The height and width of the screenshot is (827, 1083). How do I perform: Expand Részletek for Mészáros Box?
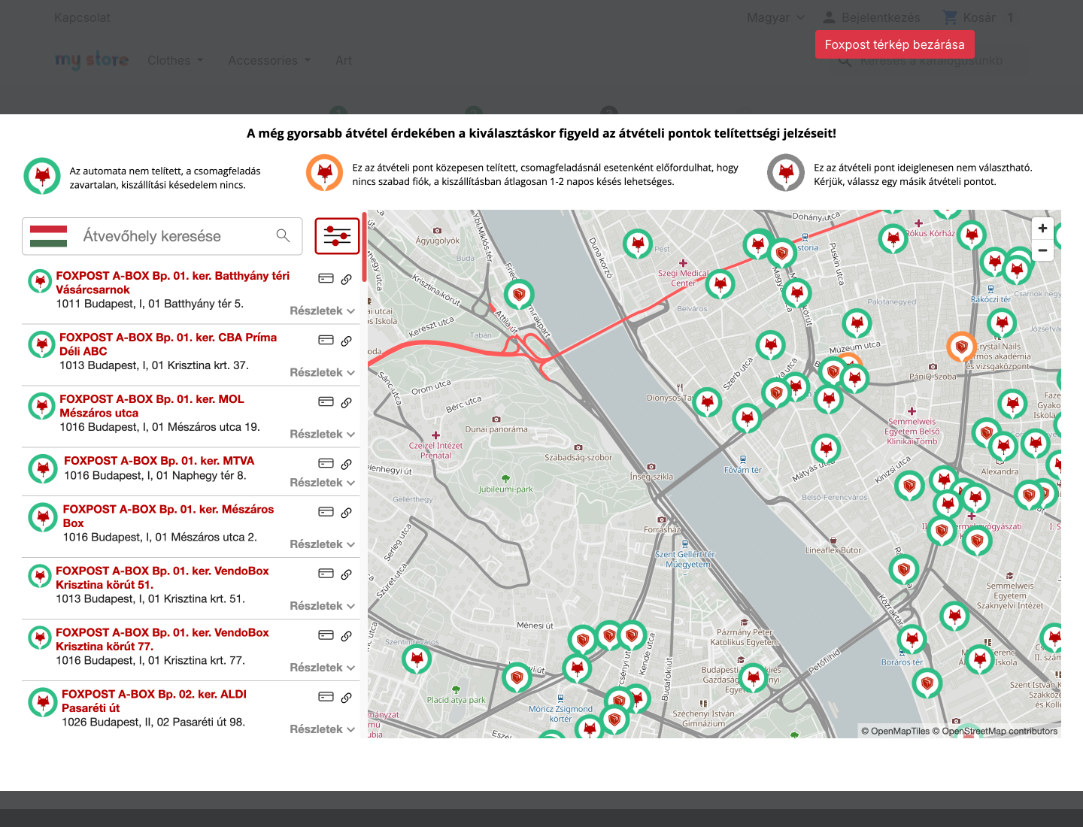tap(323, 544)
